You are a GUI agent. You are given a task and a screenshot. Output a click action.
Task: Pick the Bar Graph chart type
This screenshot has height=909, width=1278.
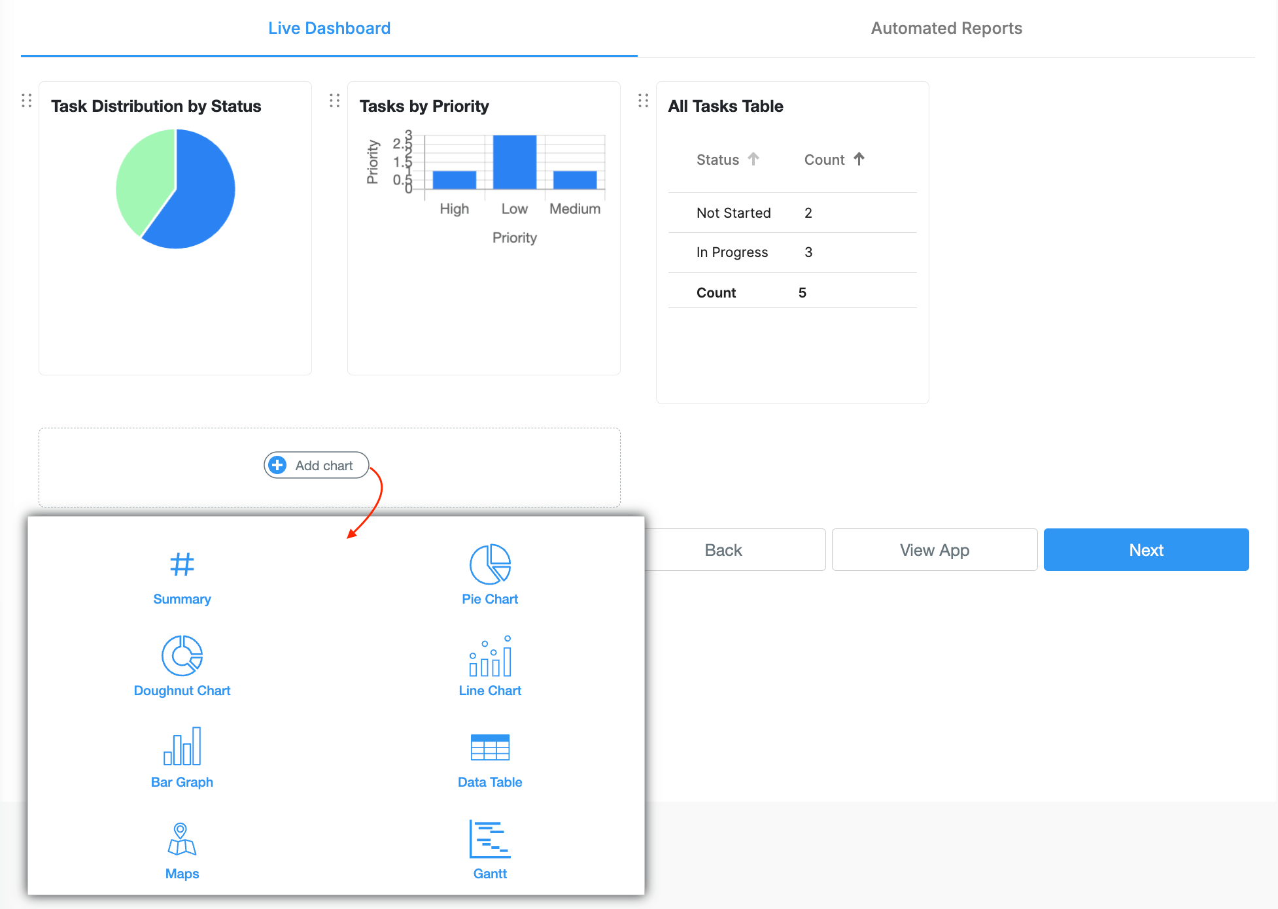[x=182, y=759]
